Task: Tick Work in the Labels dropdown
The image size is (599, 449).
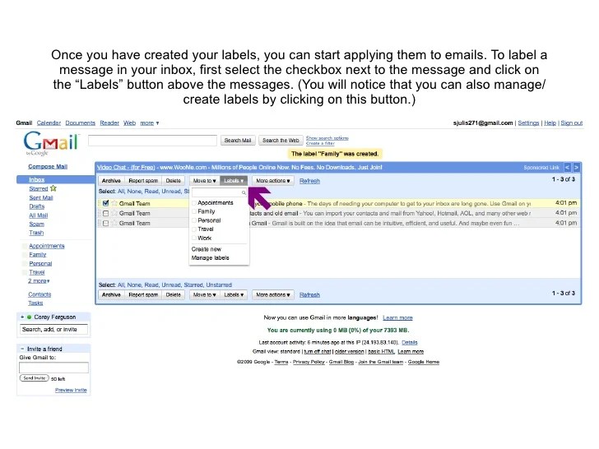Action: [x=194, y=238]
